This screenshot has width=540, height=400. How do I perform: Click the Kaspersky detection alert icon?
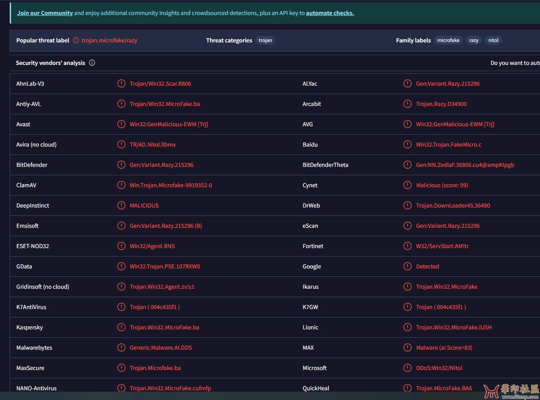tap(121, 327)
